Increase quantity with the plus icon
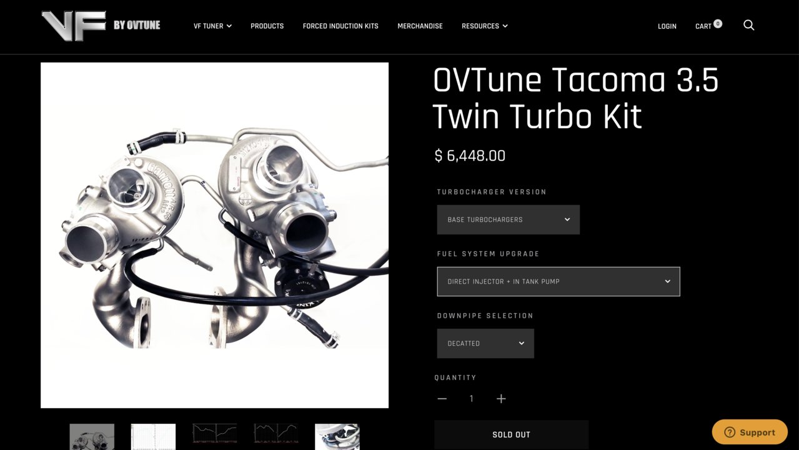 [x=501, y=399]
